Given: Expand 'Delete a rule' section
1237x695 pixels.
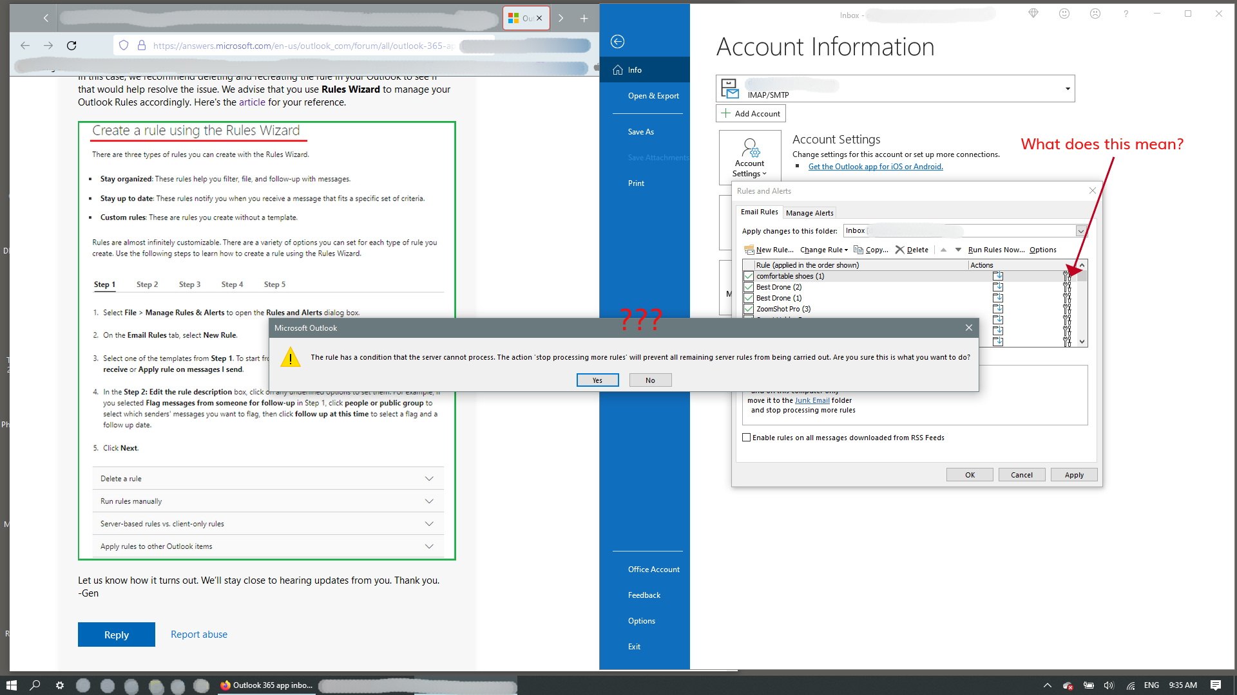Looking at the screenshot, I should (268, 479).
